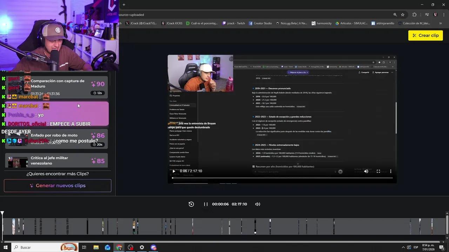Click the score 90 sparkle badge

click(98, 84)
